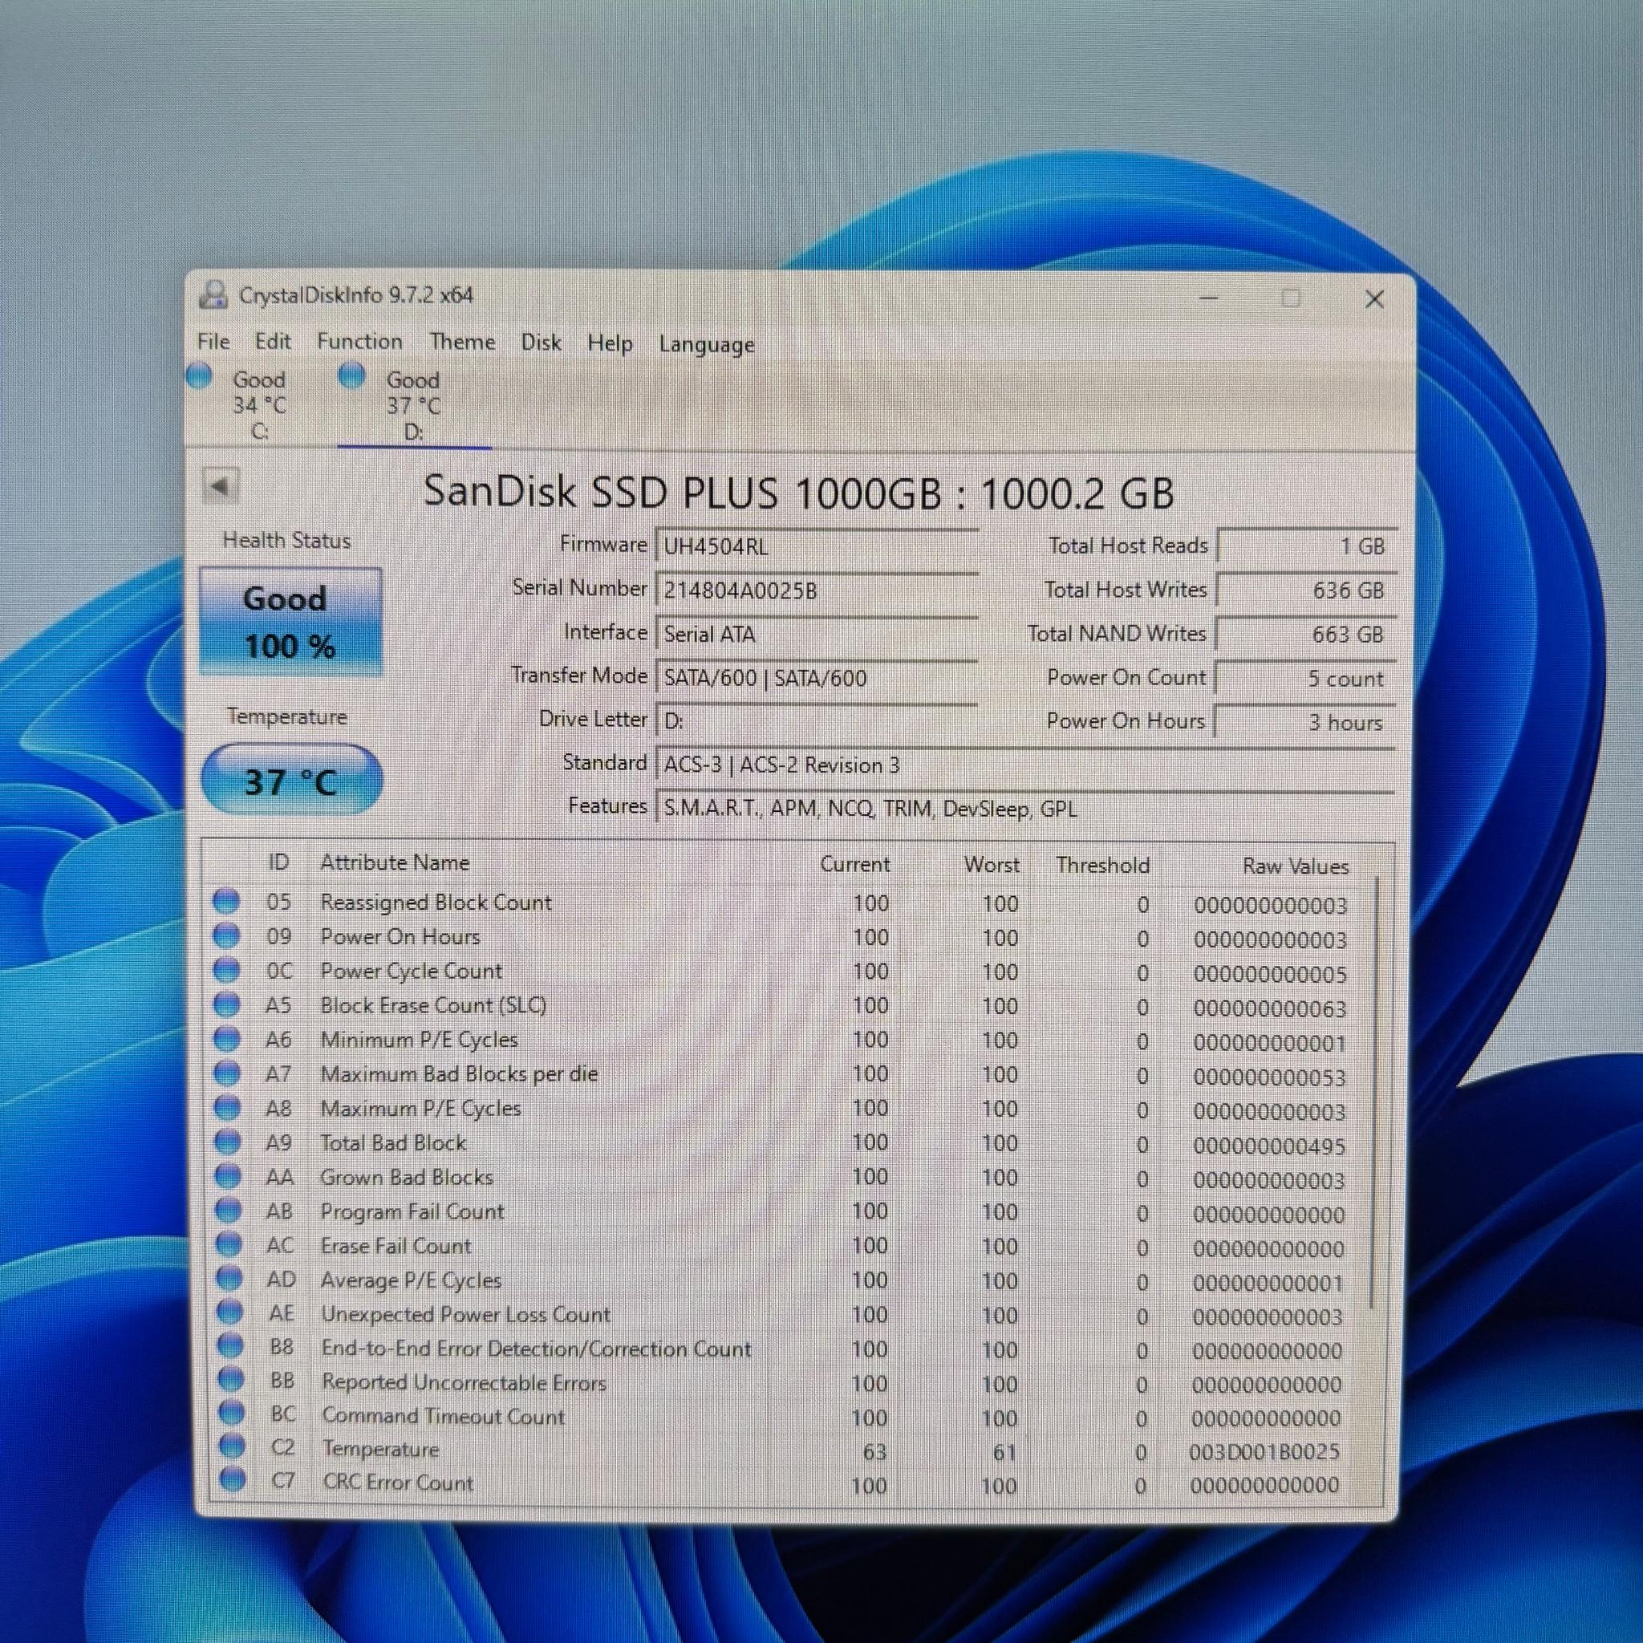Open the Function menu

coord(359,342)
